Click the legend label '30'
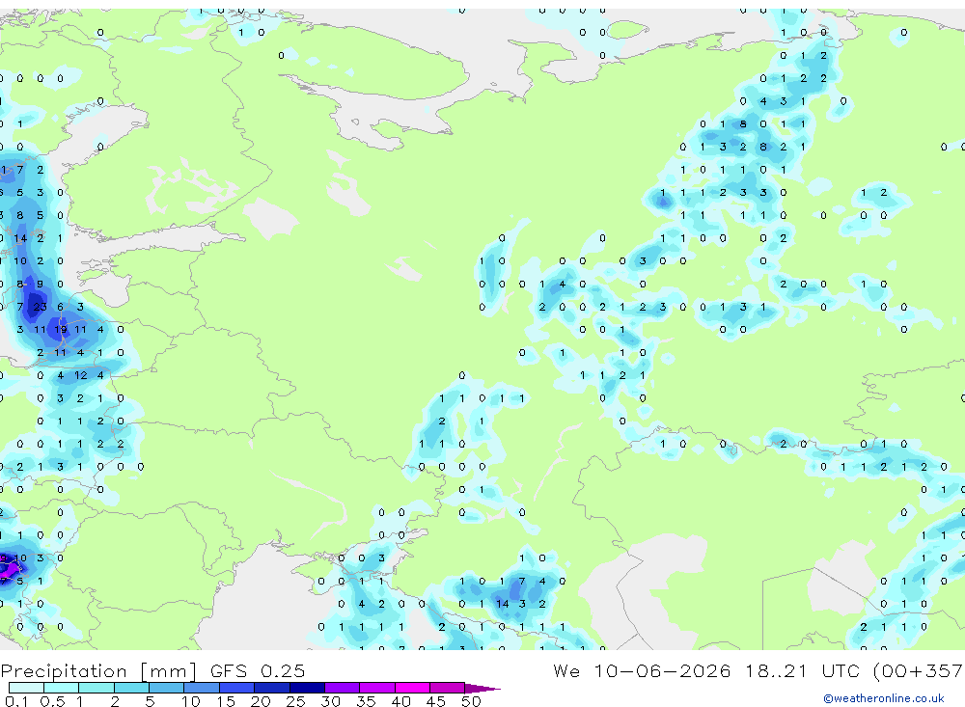Viewport: 965px width, 707px height. coord(330,701)
